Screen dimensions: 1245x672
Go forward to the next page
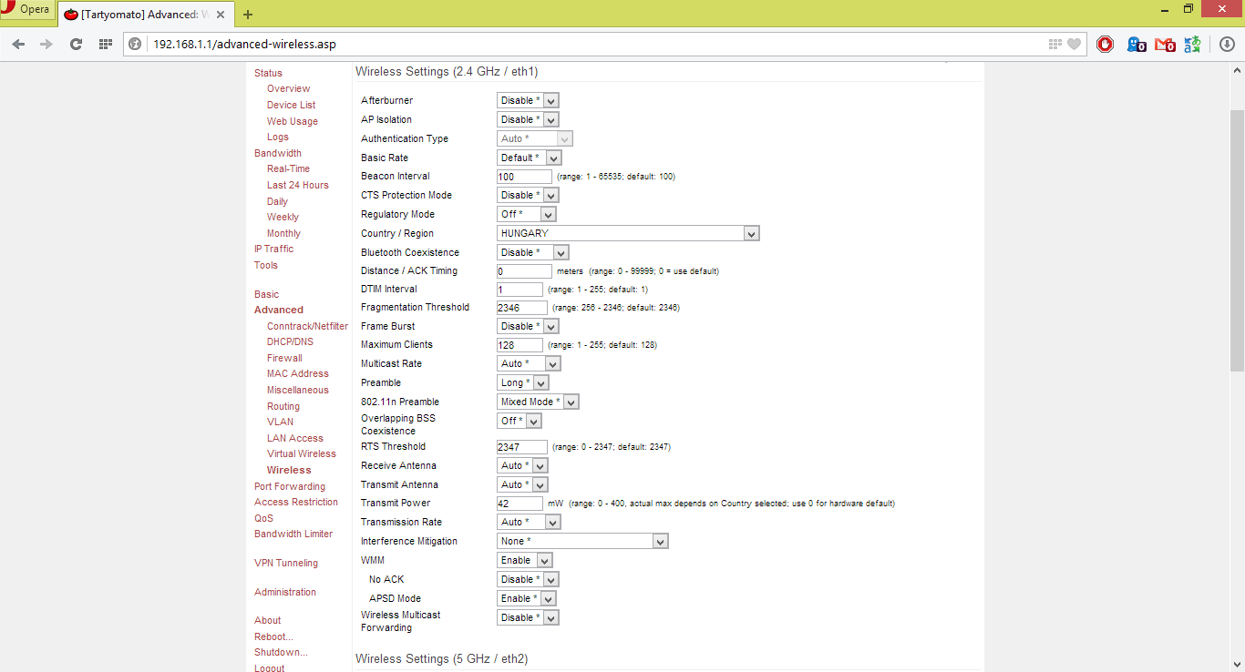pyautogui.click(x=46, y=44)
